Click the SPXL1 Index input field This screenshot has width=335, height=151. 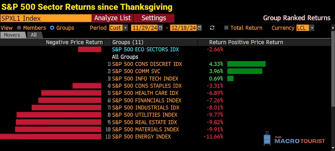[x=46, y=18]
